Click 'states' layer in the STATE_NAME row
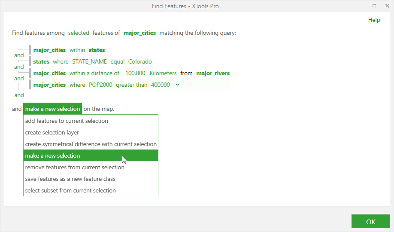Image resolution: width=394 pixels, height=232 pixels. click(41, 61)
